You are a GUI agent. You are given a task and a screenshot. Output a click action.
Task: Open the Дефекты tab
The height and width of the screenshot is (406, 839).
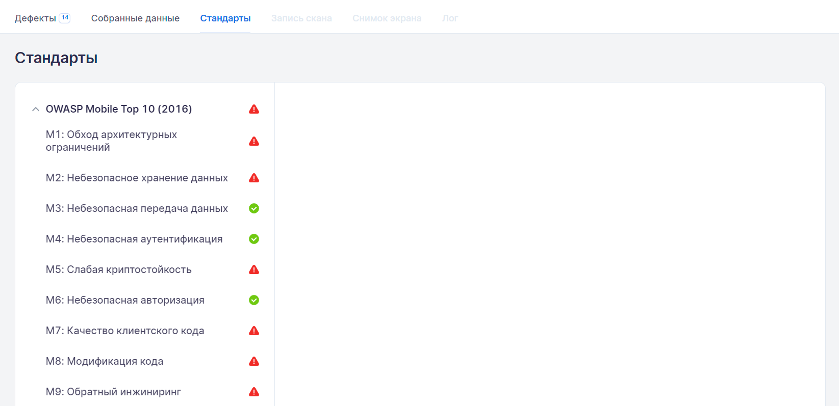[35, 18]
